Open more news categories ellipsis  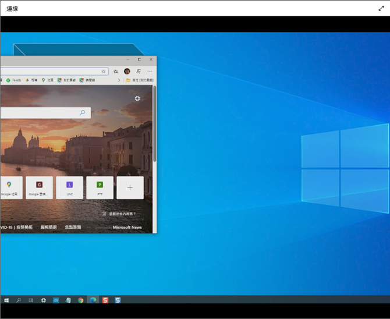(89, 227)
